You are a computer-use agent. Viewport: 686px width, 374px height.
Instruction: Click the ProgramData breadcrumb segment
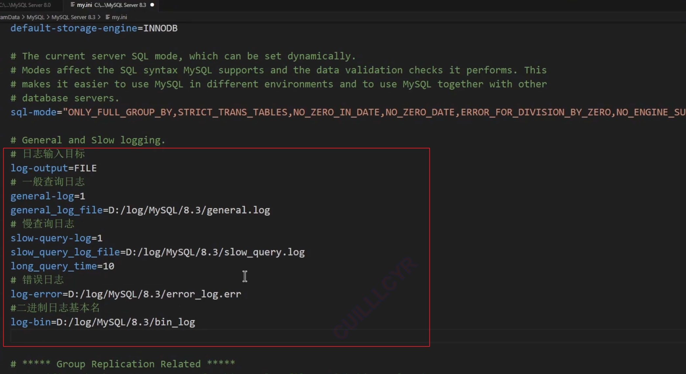tap(10, 17)
